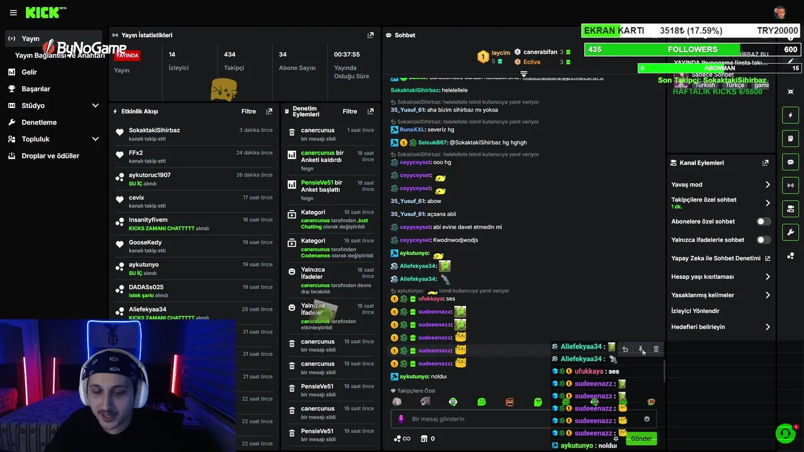The width and height of the screenshot is (804, 452).
Task: Open the emoji picker in the message box
Action: (x=647, y=419)
